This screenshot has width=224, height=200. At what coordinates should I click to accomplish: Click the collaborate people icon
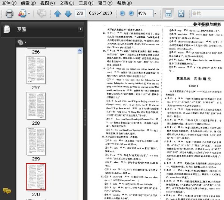22,13
